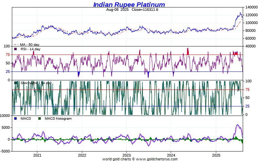Click the 2024 x-axis year label
Image resolution: width=258 pixels, height=161 pixels.
click(171, 155)
